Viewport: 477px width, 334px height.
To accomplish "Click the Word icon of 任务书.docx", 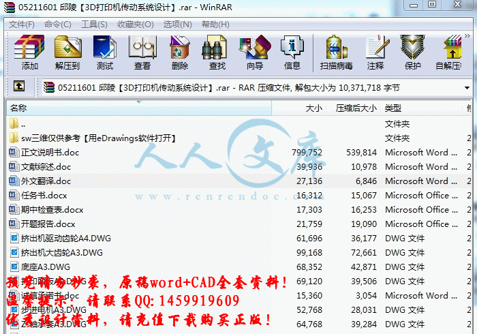I will point(14,195).
